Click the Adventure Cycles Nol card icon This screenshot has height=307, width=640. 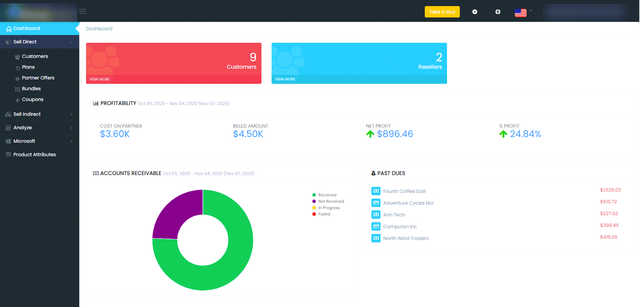tap(376, 203)
